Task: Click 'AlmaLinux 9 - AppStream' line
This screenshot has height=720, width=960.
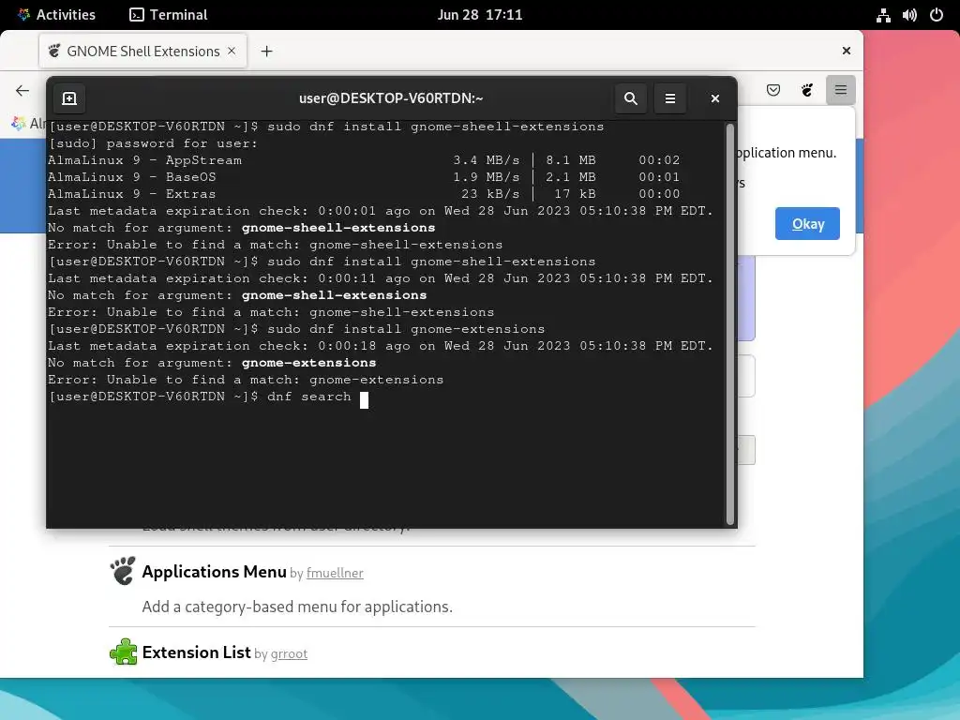Action: tap(364, 160)
